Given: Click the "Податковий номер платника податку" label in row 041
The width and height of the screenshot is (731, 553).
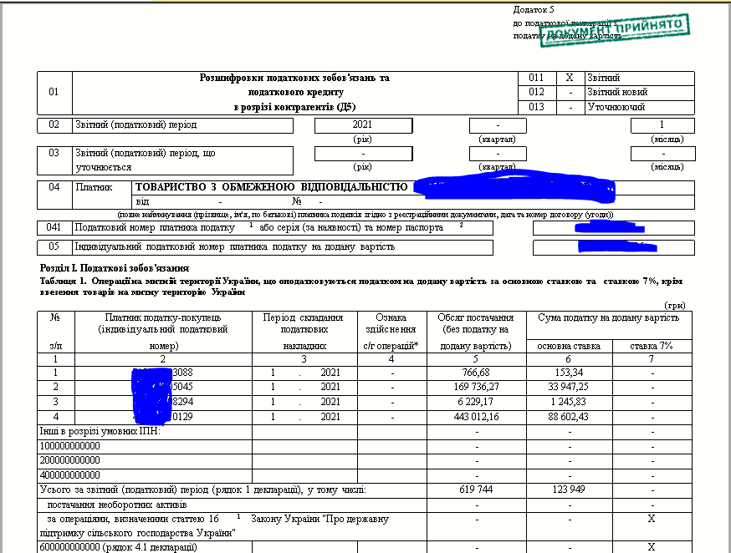Looking at the screenshot, I should pos(155,228).
